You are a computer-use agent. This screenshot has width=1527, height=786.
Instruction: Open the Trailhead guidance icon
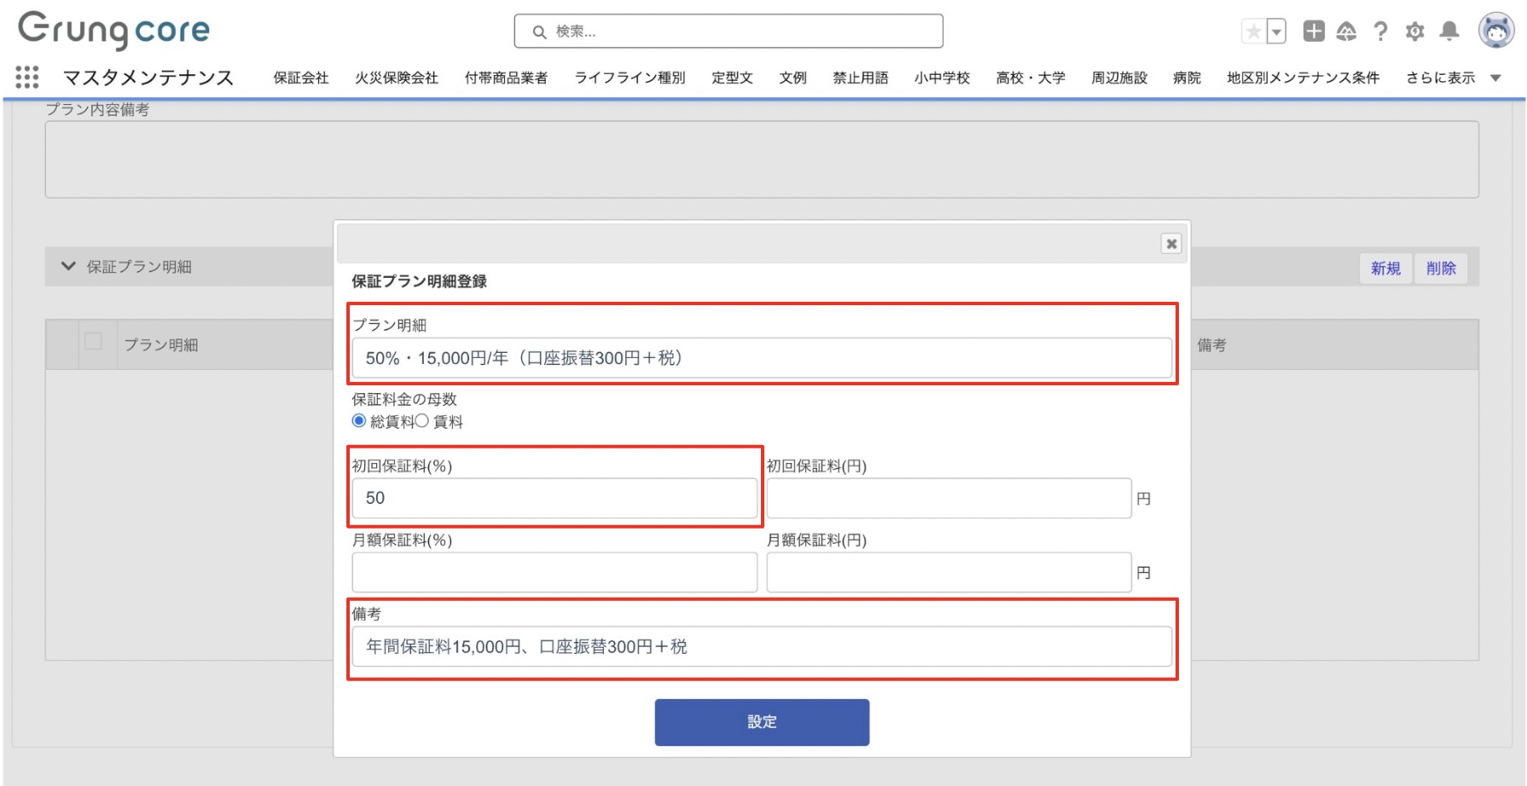click(x=1346, y=32)
